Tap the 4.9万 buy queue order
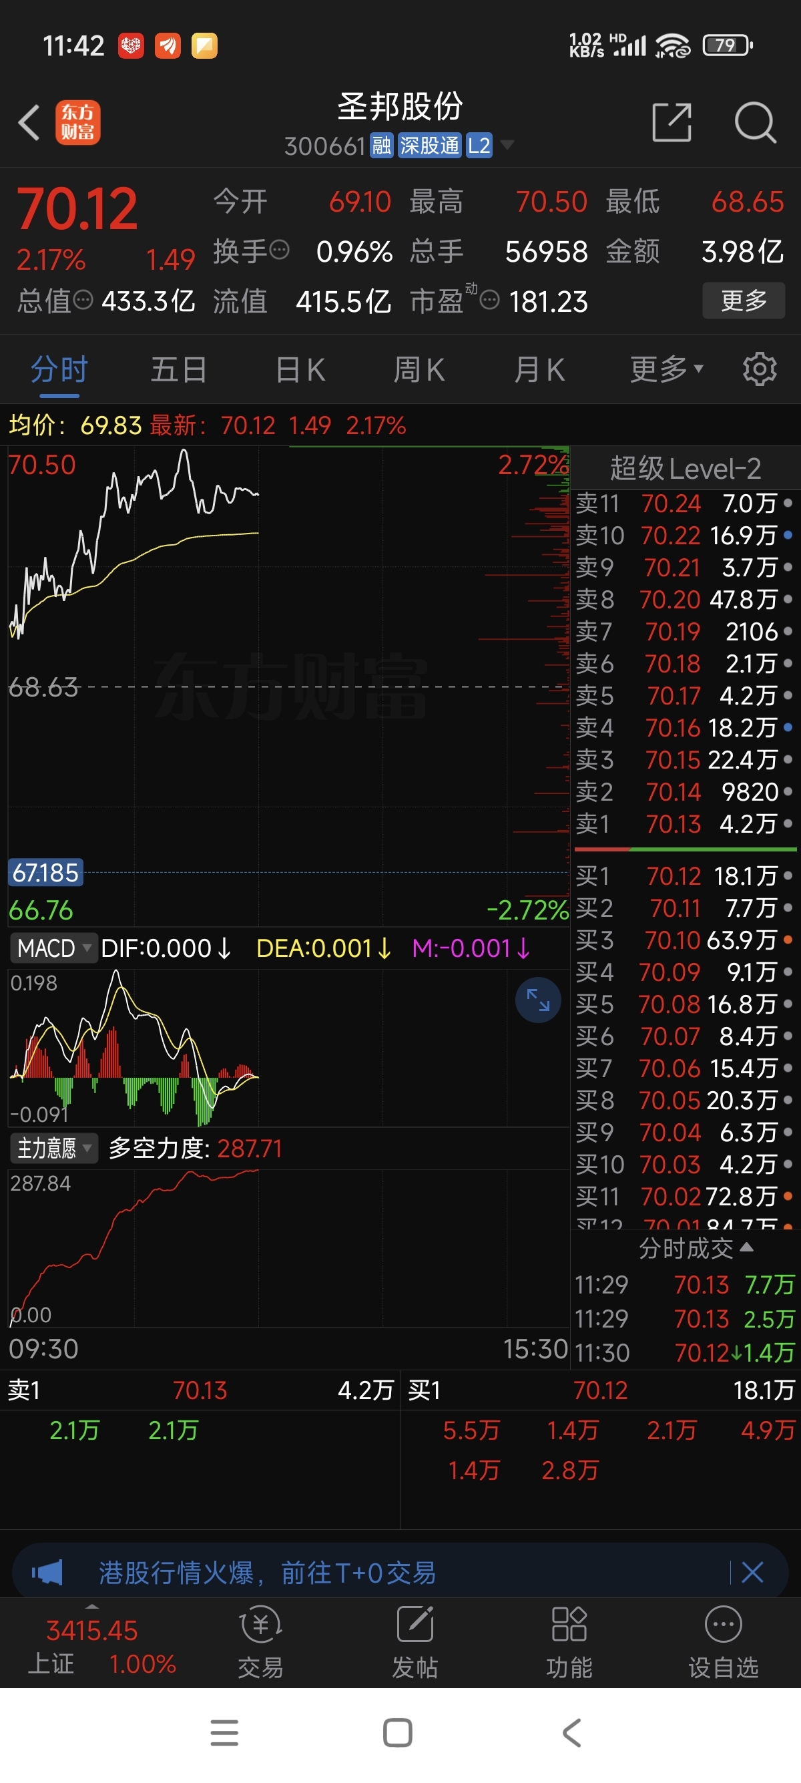Viewport: 801px width, 1783px height. [768, 1430]
